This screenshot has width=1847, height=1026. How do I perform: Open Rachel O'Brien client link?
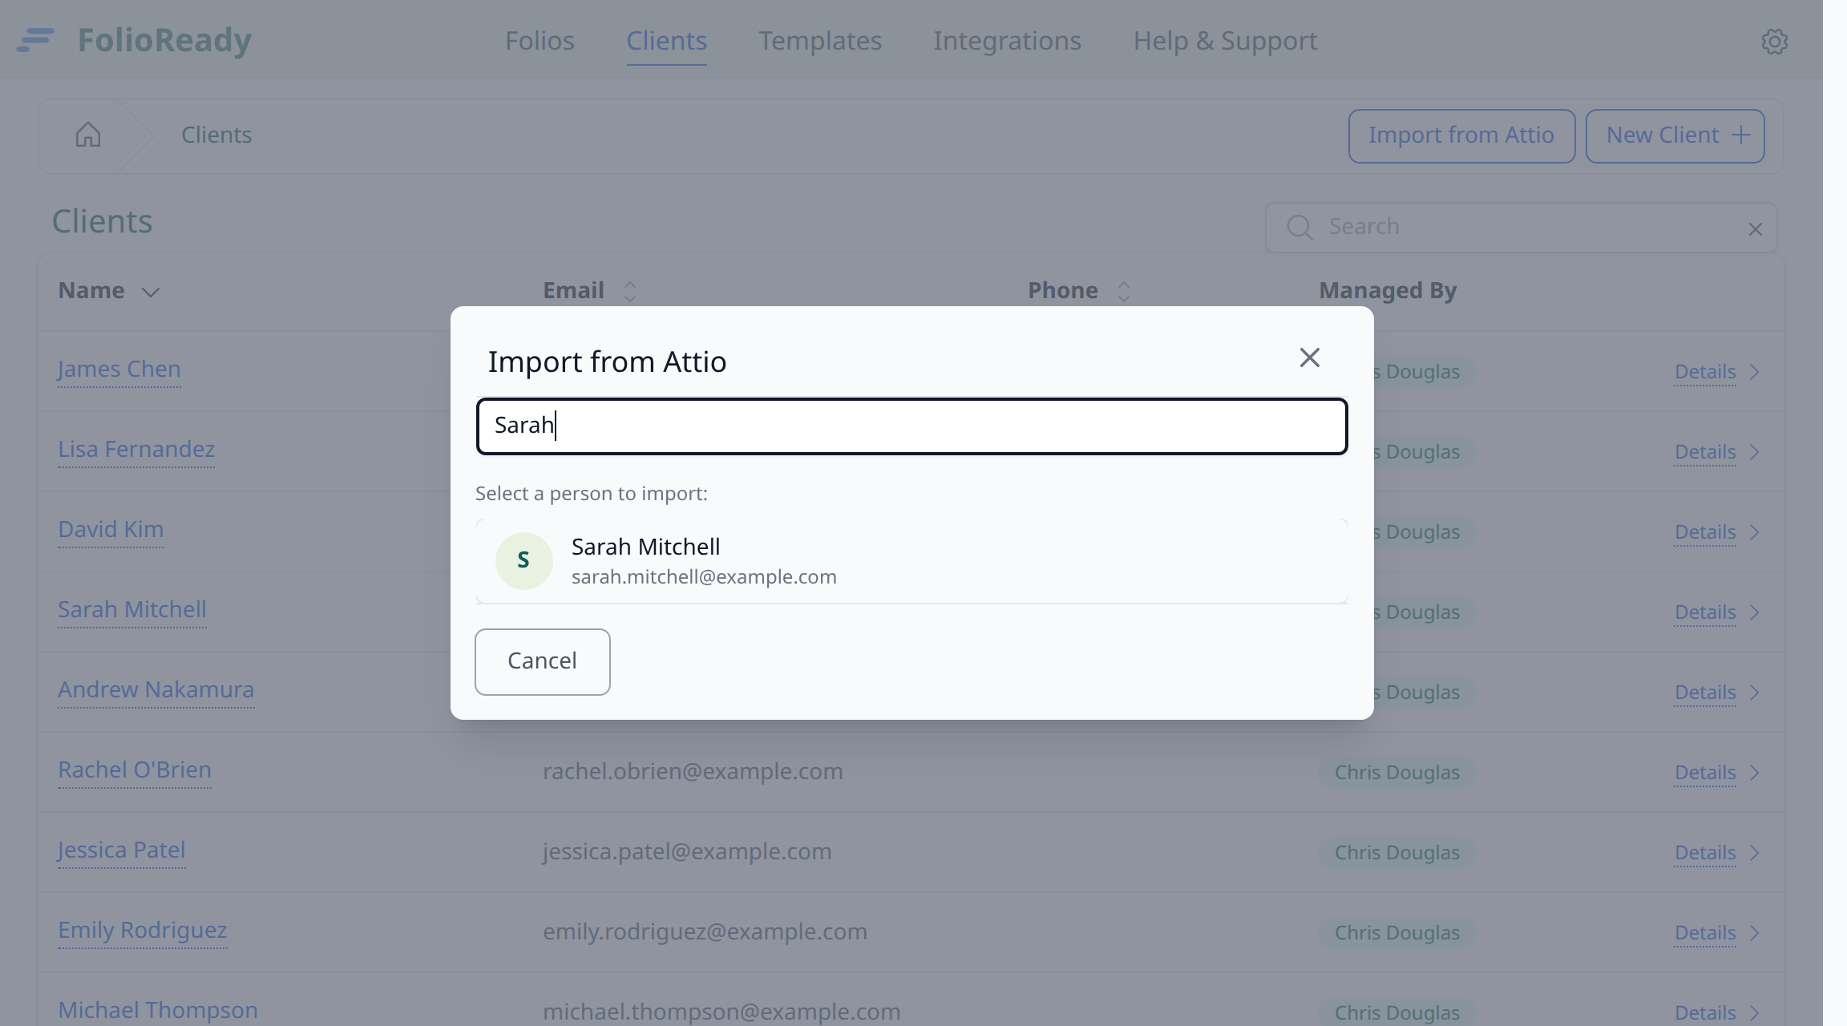coord(135,770)
